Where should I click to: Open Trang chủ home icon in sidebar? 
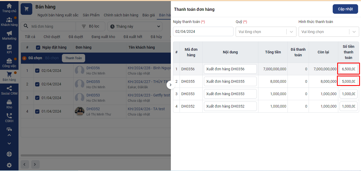(x=9, y=6)
